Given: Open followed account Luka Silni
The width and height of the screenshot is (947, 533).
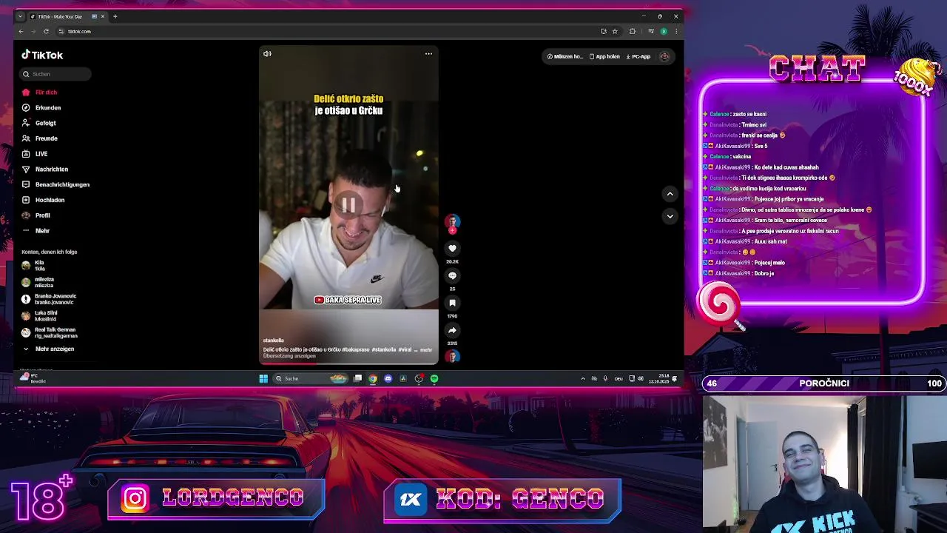Looking at the screenshot, I should (39, 316).
